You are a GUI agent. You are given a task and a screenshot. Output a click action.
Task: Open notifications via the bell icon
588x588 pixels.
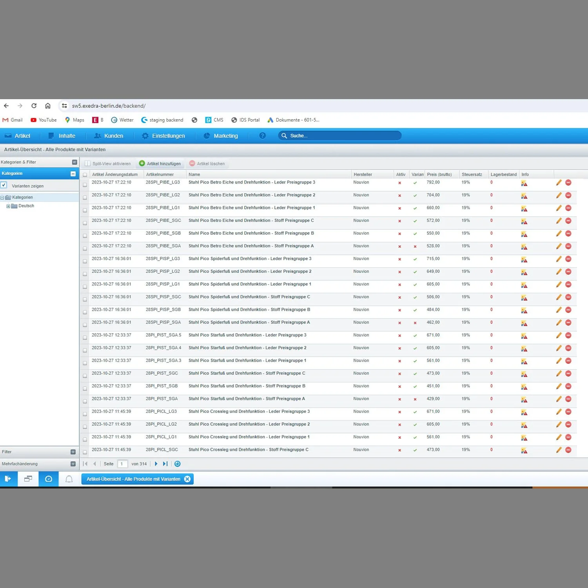click(x=69, y=479)
